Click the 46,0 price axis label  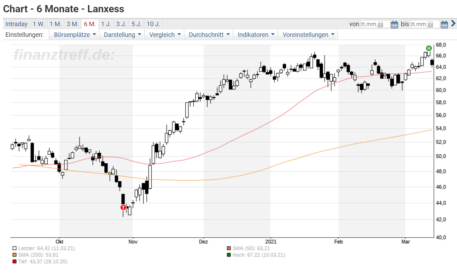coord(441,187)
